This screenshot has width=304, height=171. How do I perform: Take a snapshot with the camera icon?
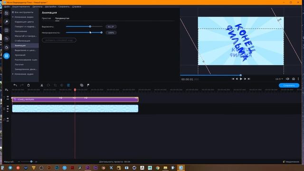[x=294, y=79]
